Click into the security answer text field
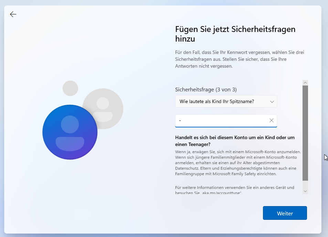 tap(220, 121)
